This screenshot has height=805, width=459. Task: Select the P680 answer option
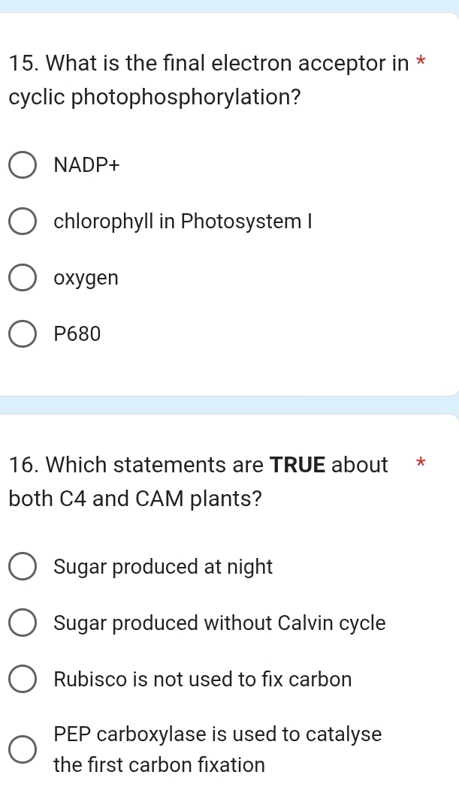click(x=23, y=333)
